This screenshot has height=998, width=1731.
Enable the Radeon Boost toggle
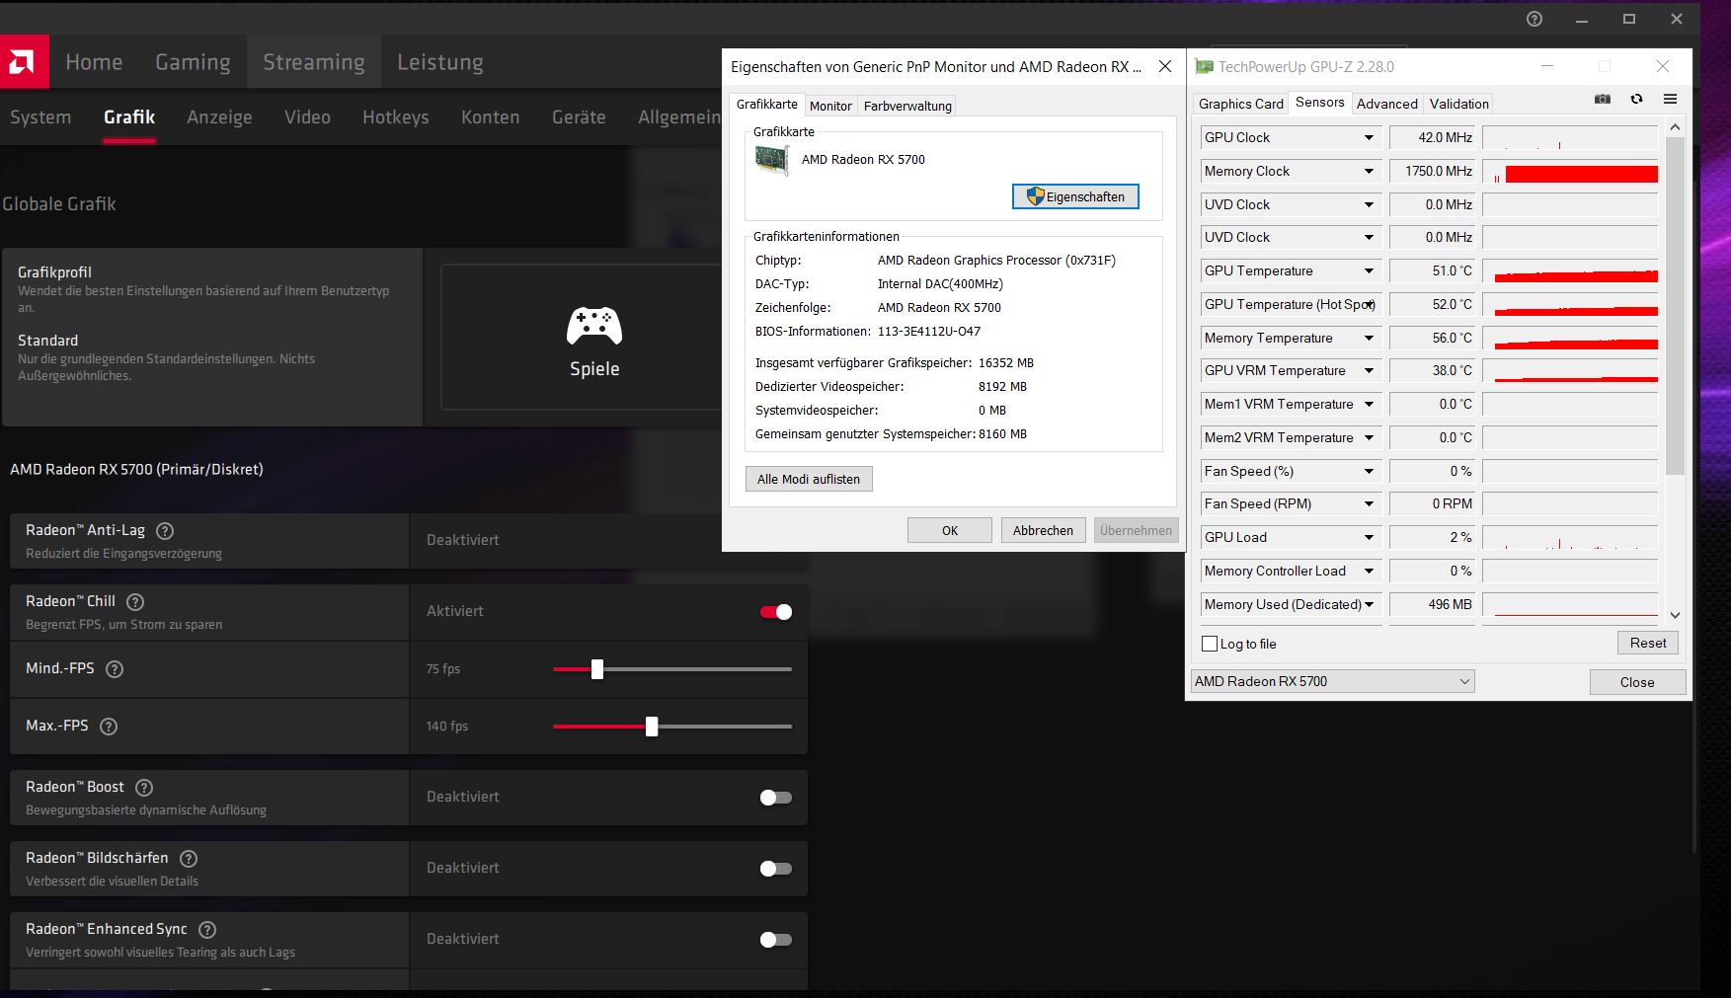(776, 798)
